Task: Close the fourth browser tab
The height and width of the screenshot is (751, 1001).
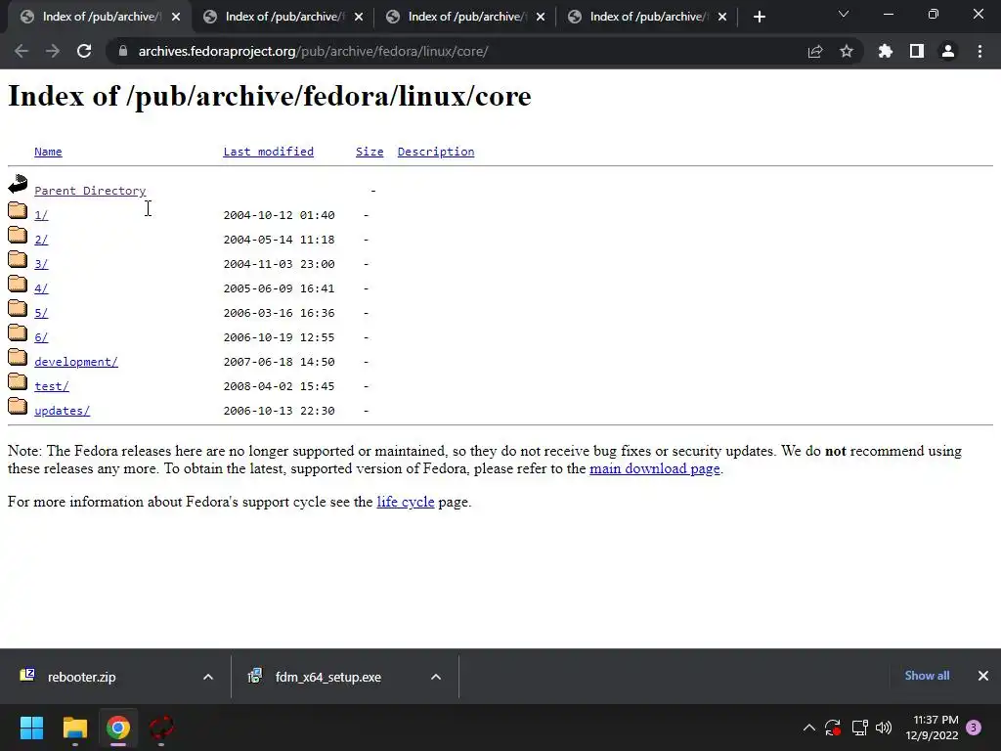Action: pos(722,17)
